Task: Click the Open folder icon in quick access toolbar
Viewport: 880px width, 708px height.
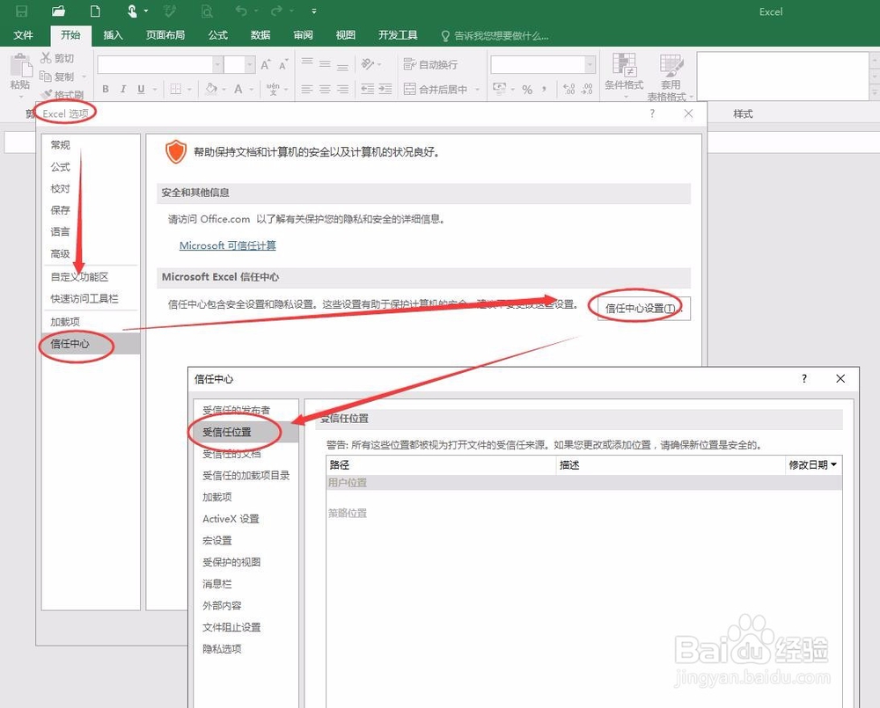Action: click(x=58, y=11)
